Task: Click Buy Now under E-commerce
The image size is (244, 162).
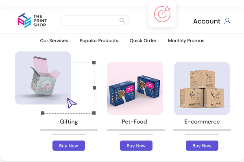Action: (202, 145)
